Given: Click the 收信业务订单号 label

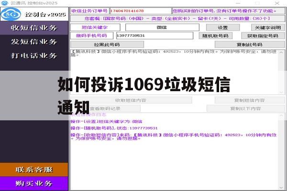Looking at the screenshot, I should coord(89,11).
